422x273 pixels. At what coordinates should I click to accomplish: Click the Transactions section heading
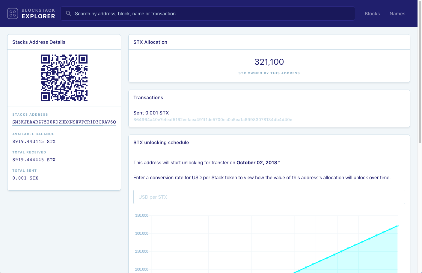148,97
